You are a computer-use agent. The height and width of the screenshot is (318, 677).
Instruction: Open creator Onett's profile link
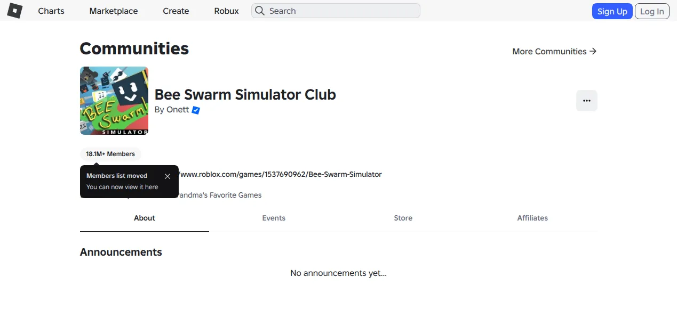pyautogui.click(x=177, y=110)
